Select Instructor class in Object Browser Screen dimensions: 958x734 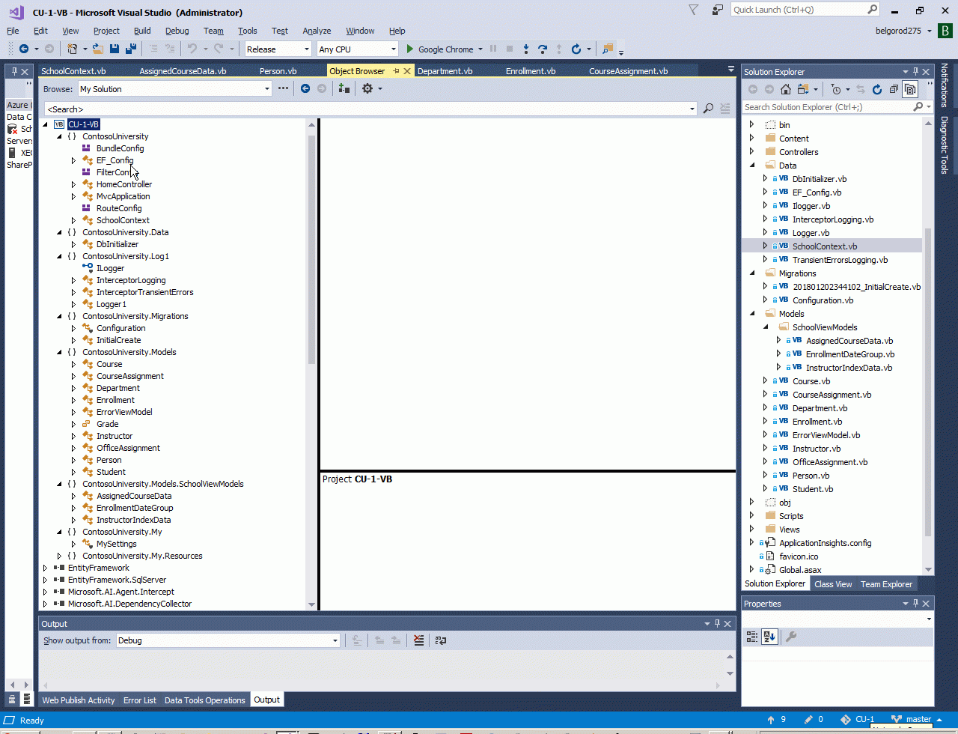115,436
